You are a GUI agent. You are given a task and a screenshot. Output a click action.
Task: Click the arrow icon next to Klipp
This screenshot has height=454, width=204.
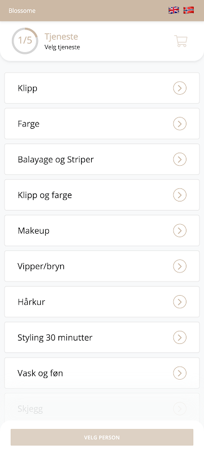coord(180,88)
